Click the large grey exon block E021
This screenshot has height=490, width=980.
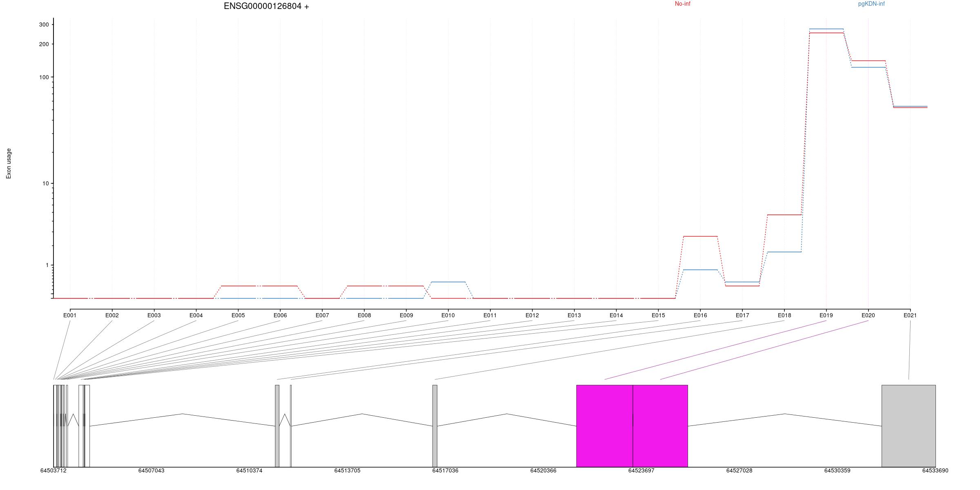pos(909,426)
